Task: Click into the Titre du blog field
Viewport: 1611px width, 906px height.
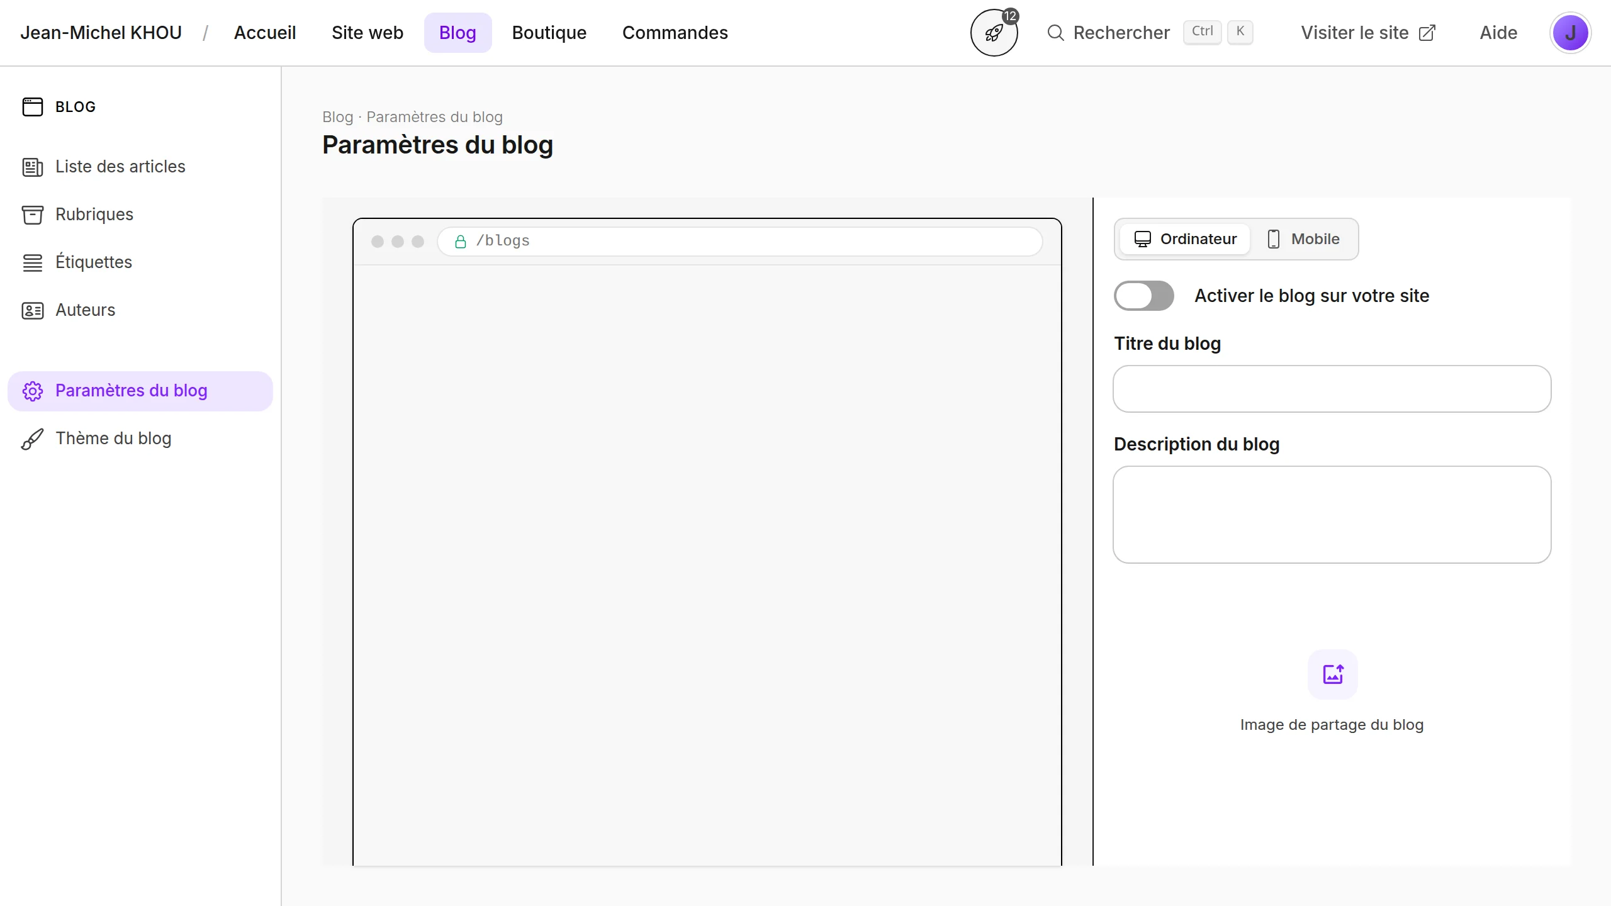Action: coord(1332,389)
